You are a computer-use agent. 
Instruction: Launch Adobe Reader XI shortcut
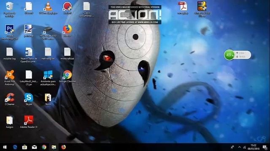29,120
